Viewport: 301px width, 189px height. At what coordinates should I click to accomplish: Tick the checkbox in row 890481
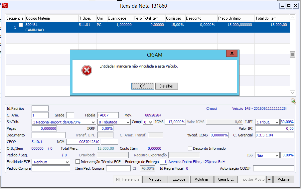click(x=21, y=25)
